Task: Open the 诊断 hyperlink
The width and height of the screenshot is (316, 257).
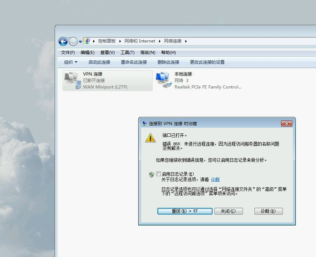Action: pos(215,179)
